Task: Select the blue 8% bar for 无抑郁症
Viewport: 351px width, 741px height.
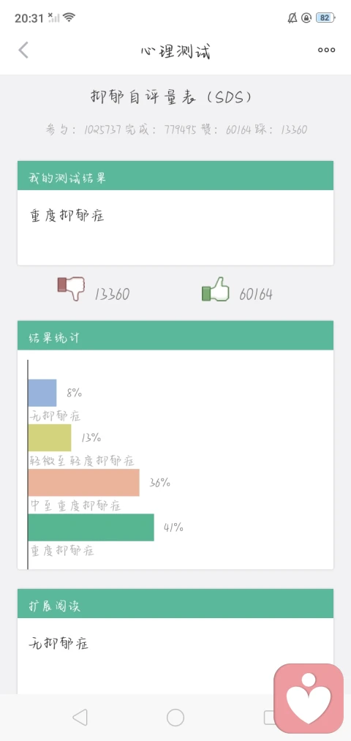Action: tap(42, 393)
